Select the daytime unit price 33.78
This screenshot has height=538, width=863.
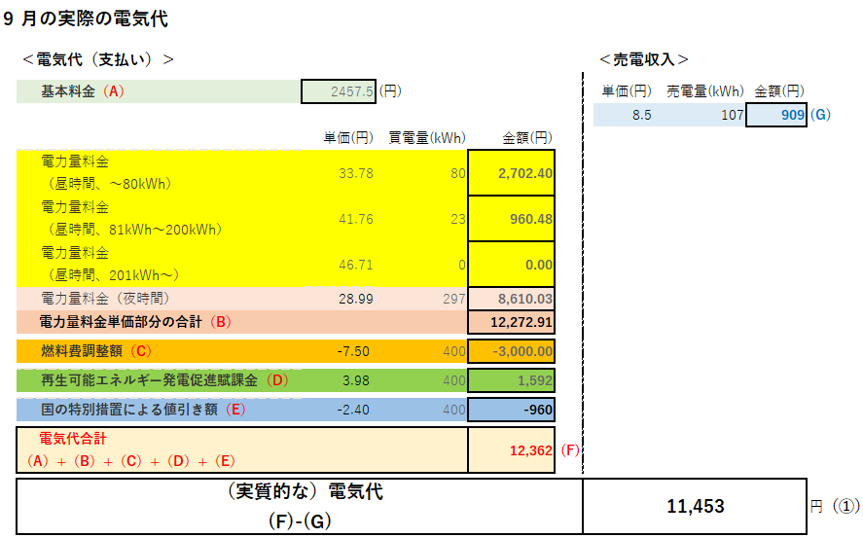[355, 173]
